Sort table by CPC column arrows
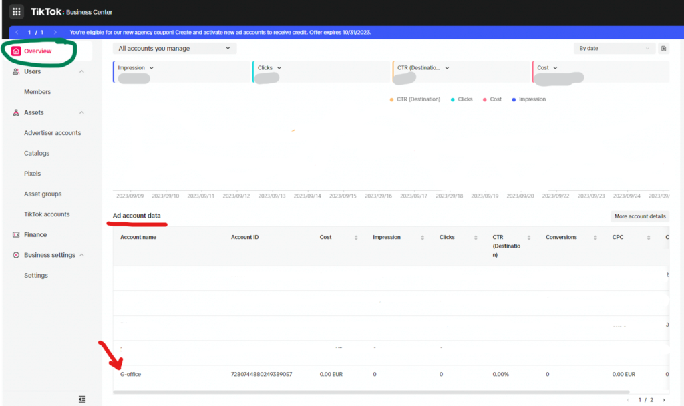The height and width of the screenshot is (406, 684). (x=649, y=238)
